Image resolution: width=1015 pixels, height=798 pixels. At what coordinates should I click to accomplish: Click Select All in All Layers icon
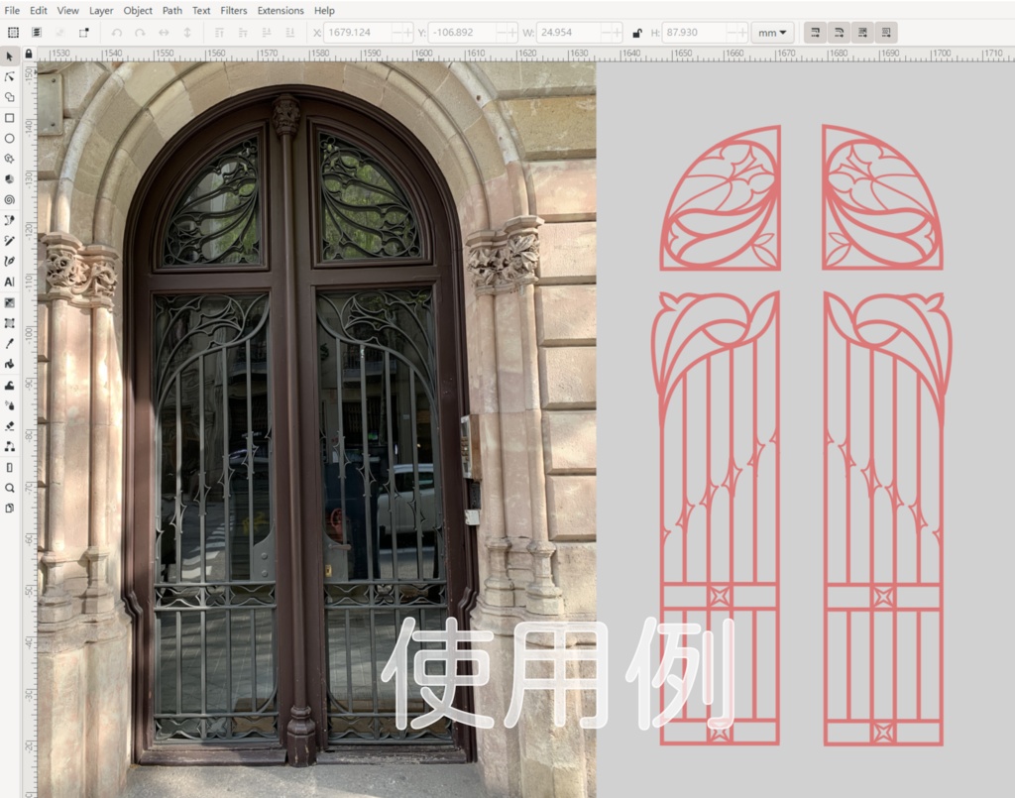point(37,33)
